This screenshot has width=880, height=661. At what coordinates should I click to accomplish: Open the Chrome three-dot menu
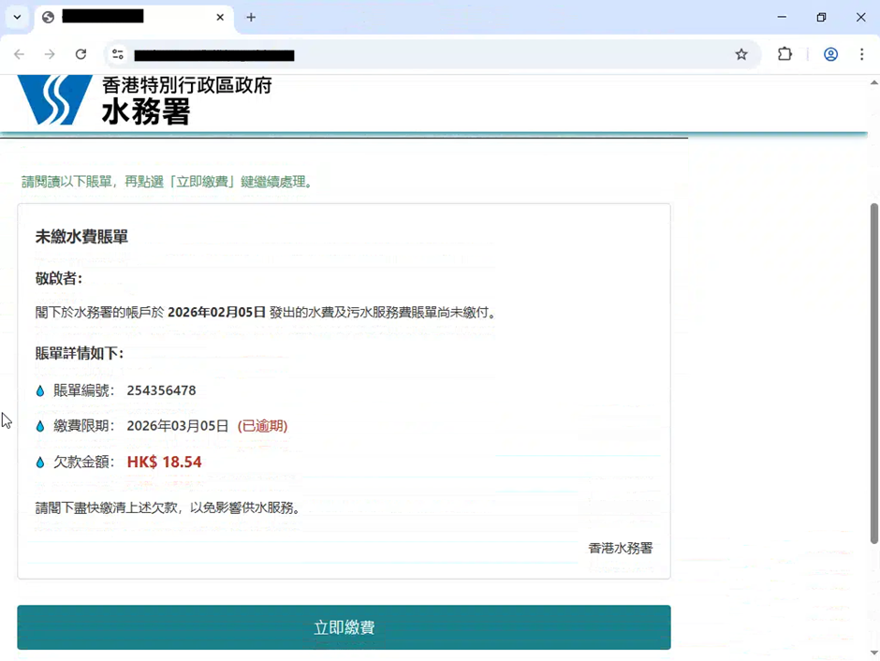[861, 54]
